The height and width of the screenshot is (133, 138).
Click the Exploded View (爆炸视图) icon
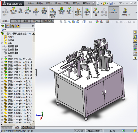pos(96,12)
